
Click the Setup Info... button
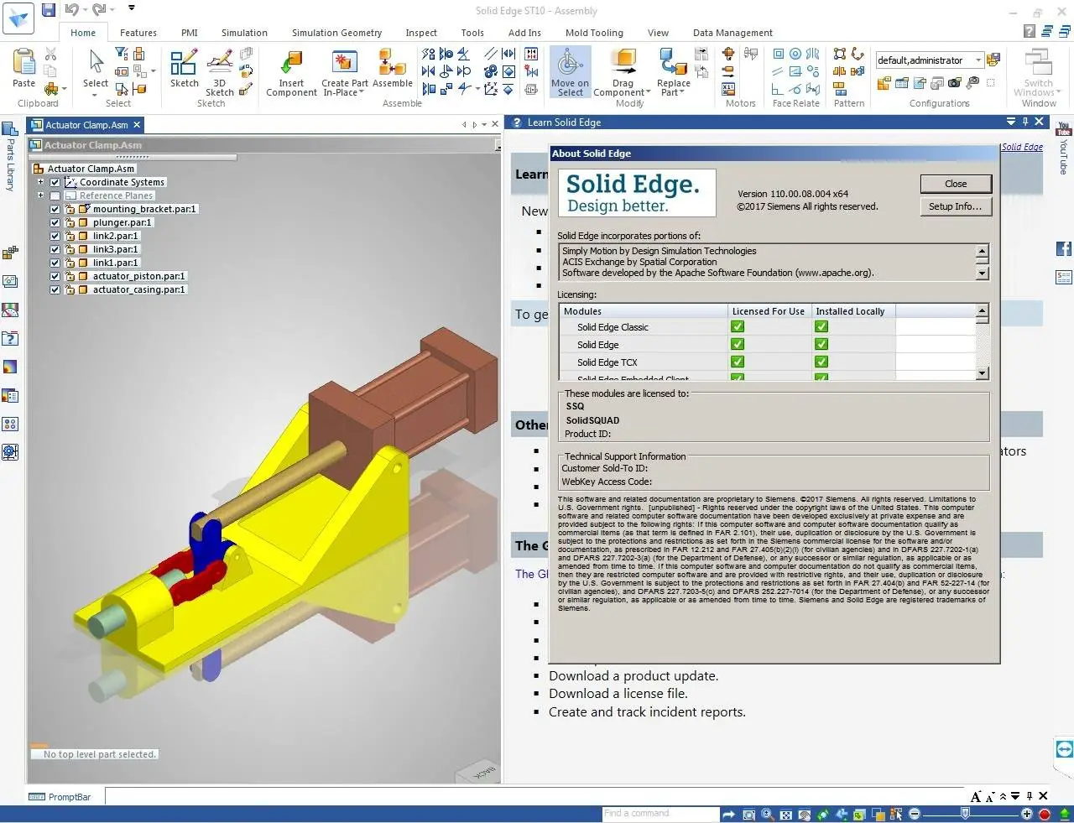pyautogui.click(x=956, y=206)
